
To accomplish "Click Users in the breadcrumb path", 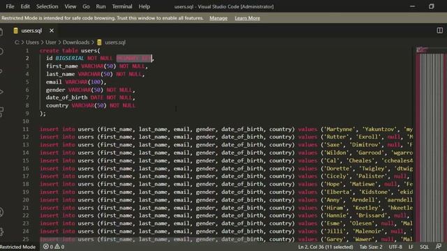I will [x=32, y=43].
